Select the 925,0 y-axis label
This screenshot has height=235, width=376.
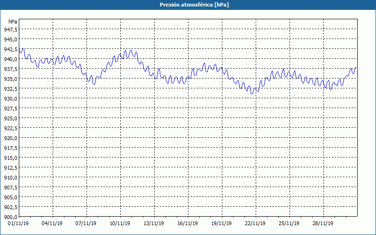coord(10,118)
